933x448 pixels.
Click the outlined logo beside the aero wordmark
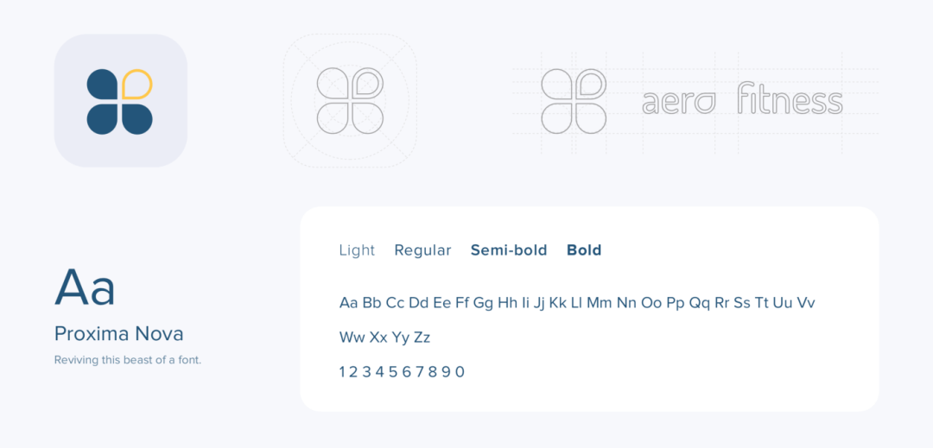574,100
